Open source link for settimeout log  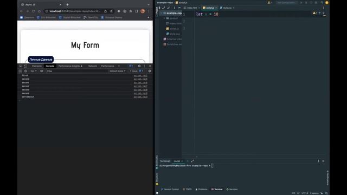click(140, 97)
